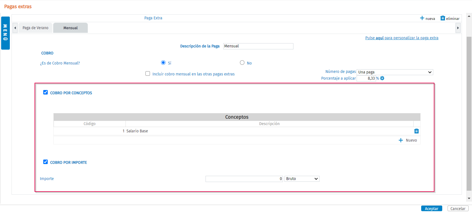Click the right tab scroll arrow
Viewport: 472px width, 212px height.
click(x=458, y=28)
